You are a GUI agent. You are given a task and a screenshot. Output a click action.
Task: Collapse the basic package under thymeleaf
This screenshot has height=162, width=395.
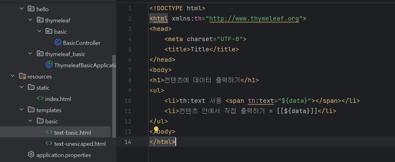click(39, 31)
